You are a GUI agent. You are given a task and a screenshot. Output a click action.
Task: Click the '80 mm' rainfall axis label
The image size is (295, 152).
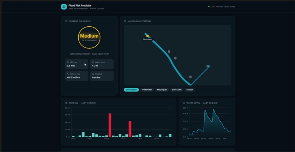(x=68, y=108)
